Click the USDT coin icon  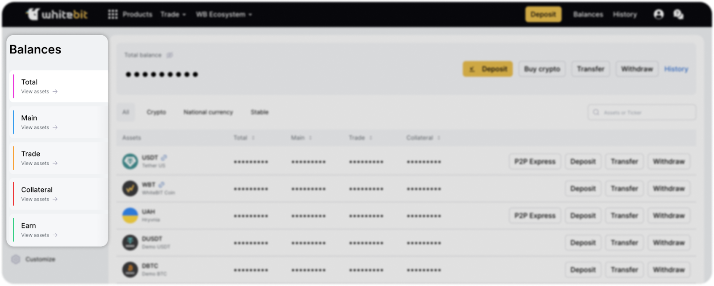click(130, 161)
